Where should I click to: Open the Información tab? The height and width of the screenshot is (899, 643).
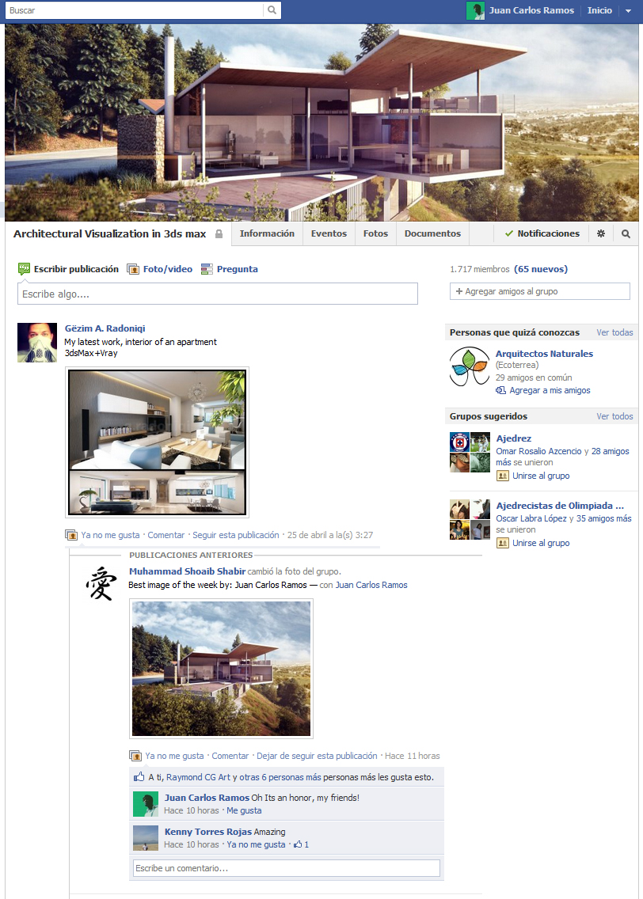(267, 233)
